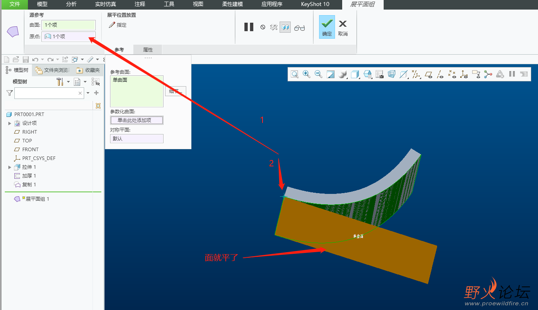Select the no-preview circle icon
This screenshot has width=538, height=310.
pos(263,27)
